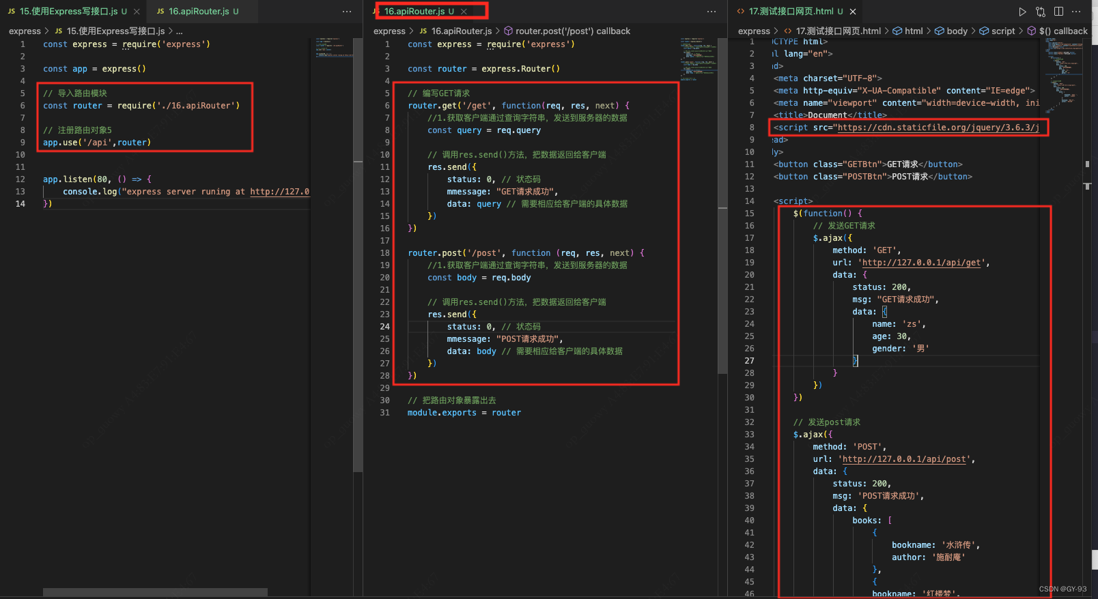This screenshot has height=599, width=1098.
Task: Follow http://127.0.0.1/api/get link
Action: (921, 263)
